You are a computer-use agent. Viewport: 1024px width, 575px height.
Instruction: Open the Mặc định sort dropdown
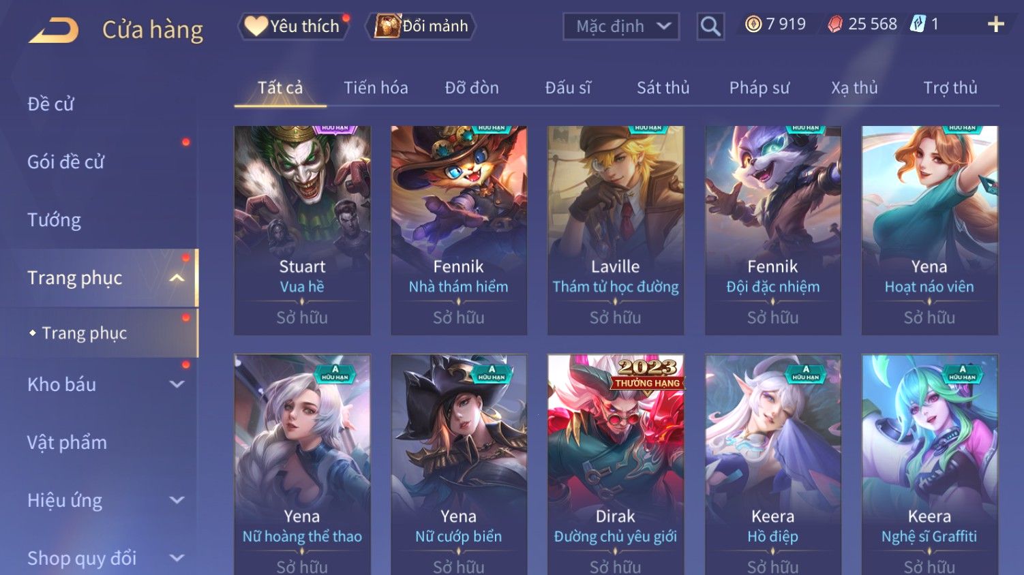621,27
